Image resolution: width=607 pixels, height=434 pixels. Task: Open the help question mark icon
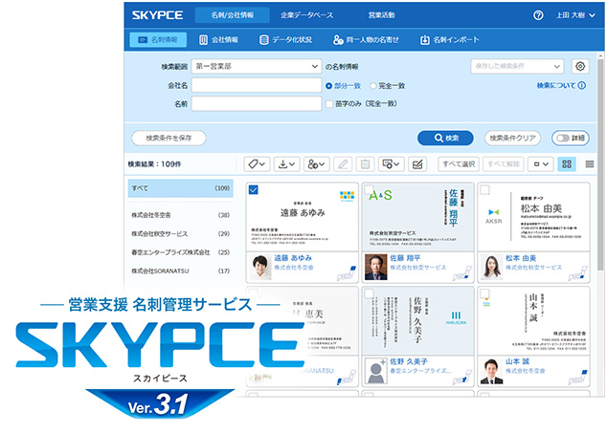point(538,15)
